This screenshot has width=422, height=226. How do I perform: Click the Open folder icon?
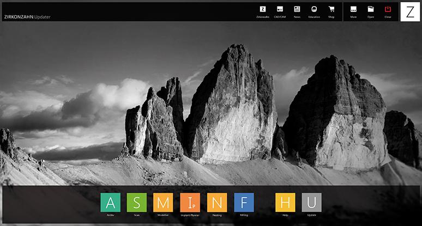371,9
